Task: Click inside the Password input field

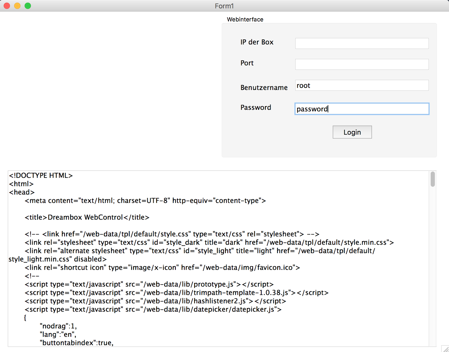Action: click(x=362, y=109)
